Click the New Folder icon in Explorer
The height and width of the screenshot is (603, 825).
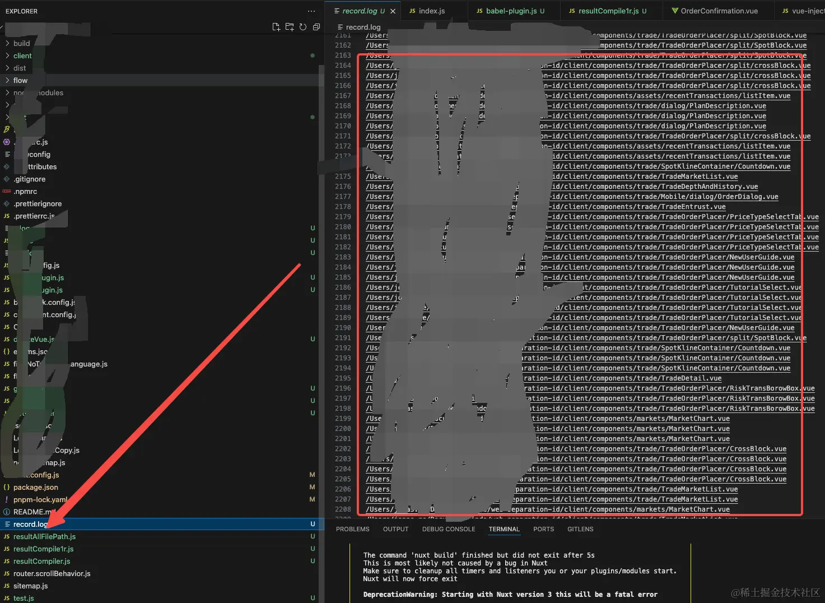point(290,27)
